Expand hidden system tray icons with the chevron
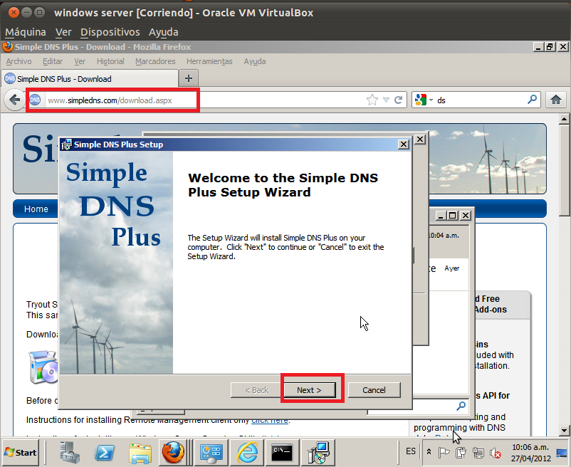This screenshot has width=571, height=467. coord(429,451)
